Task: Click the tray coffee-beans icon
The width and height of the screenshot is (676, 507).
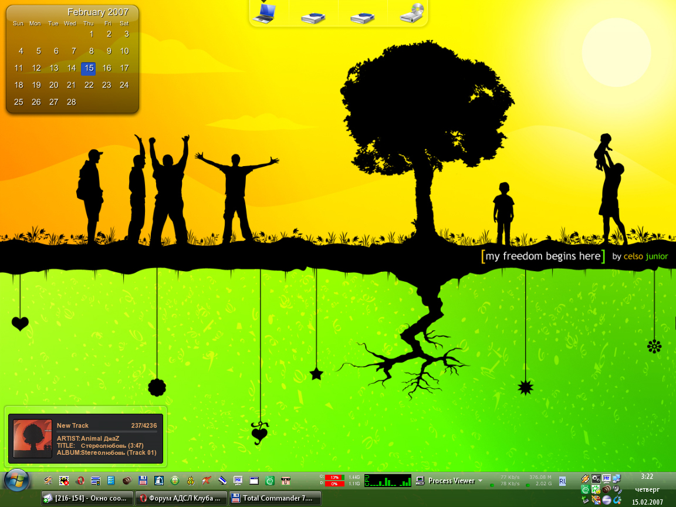Action: click(x=606, y=489)
